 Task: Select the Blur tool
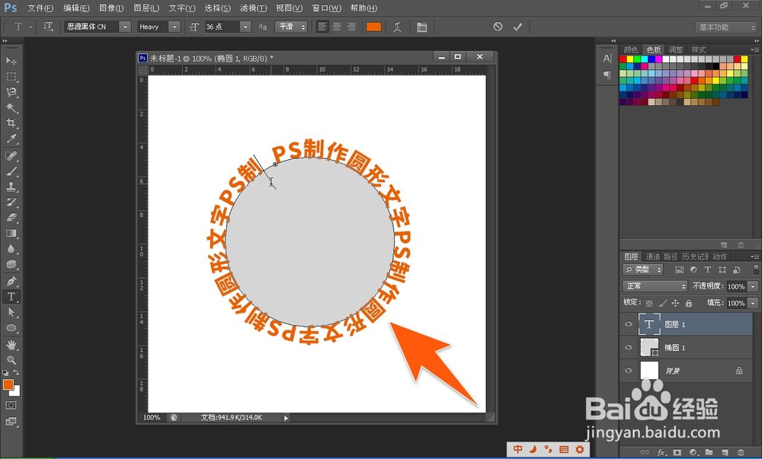11,249
